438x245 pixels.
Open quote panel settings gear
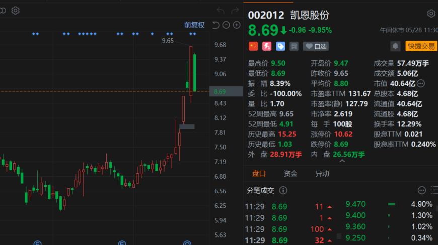coord(431,14)
